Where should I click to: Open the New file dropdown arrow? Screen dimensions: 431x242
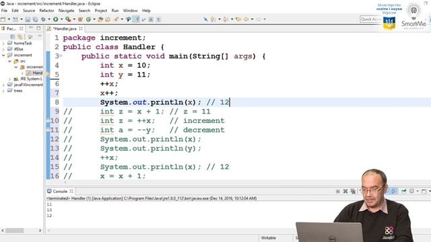point(9,19)
